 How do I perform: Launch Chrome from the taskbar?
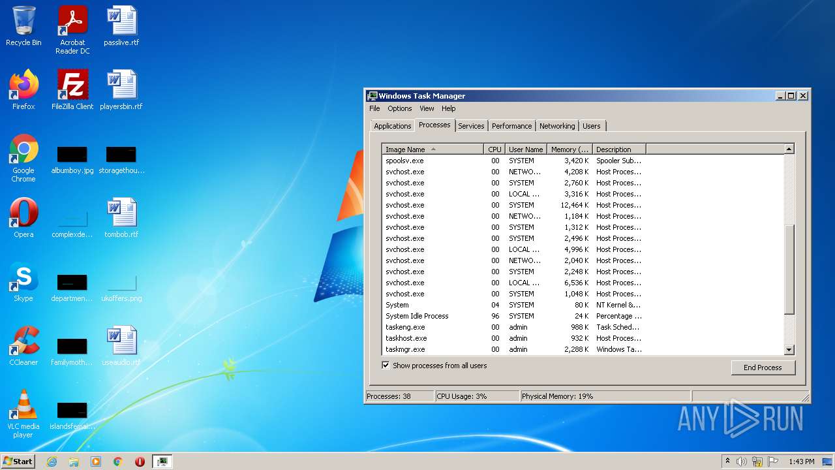[118, 462]
